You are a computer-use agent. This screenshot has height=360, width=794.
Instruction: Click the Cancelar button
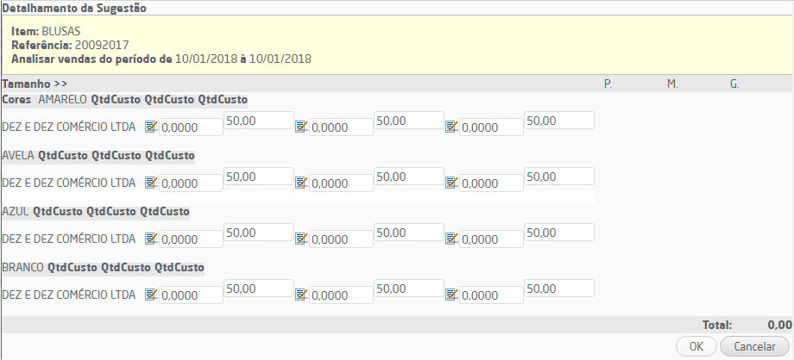[x=753, y=346]
